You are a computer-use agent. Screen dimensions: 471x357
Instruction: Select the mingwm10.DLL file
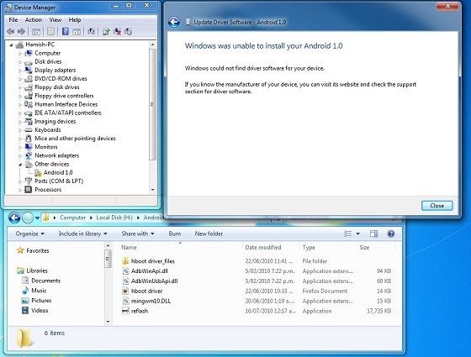[x=151, y=301]
